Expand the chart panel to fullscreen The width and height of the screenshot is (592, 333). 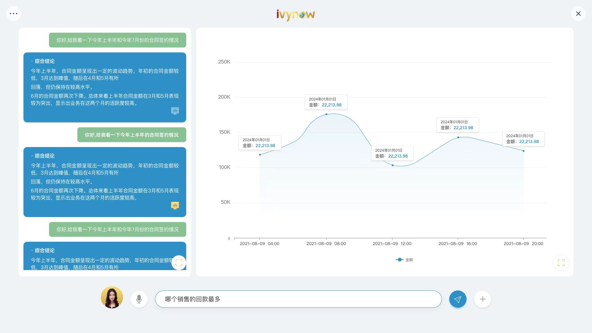[x=561, y=263]
